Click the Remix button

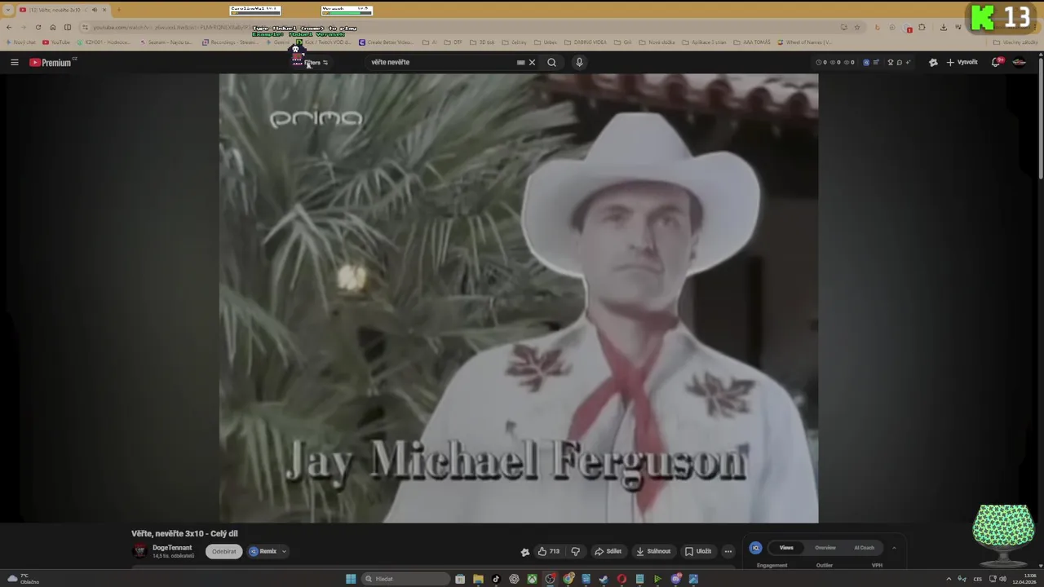coord(263,551)
